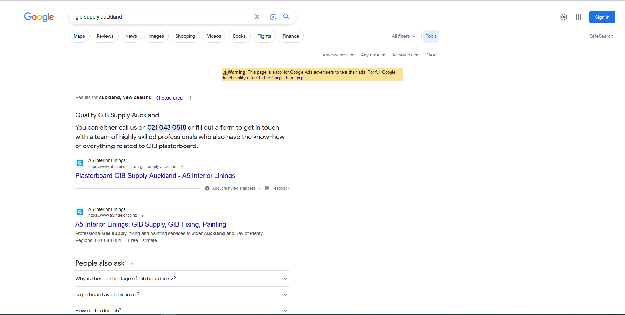This screenshot has height=315, width=625.
Task: Switch to the Images tab
Action: 156,36
